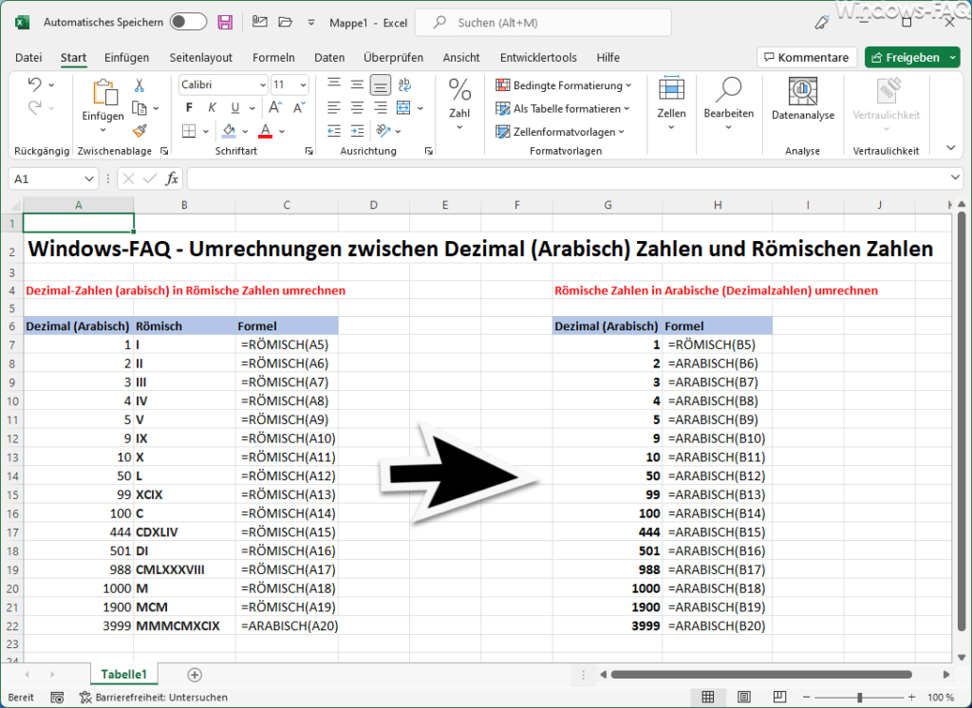
Task: Click the Wrap Text icon
Action: (404, 84)
